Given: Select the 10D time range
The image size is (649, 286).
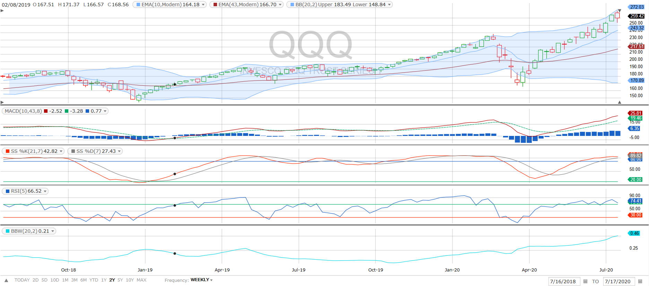Looking at the screenshot, I should pyautogui.click(x=55, y=280).
